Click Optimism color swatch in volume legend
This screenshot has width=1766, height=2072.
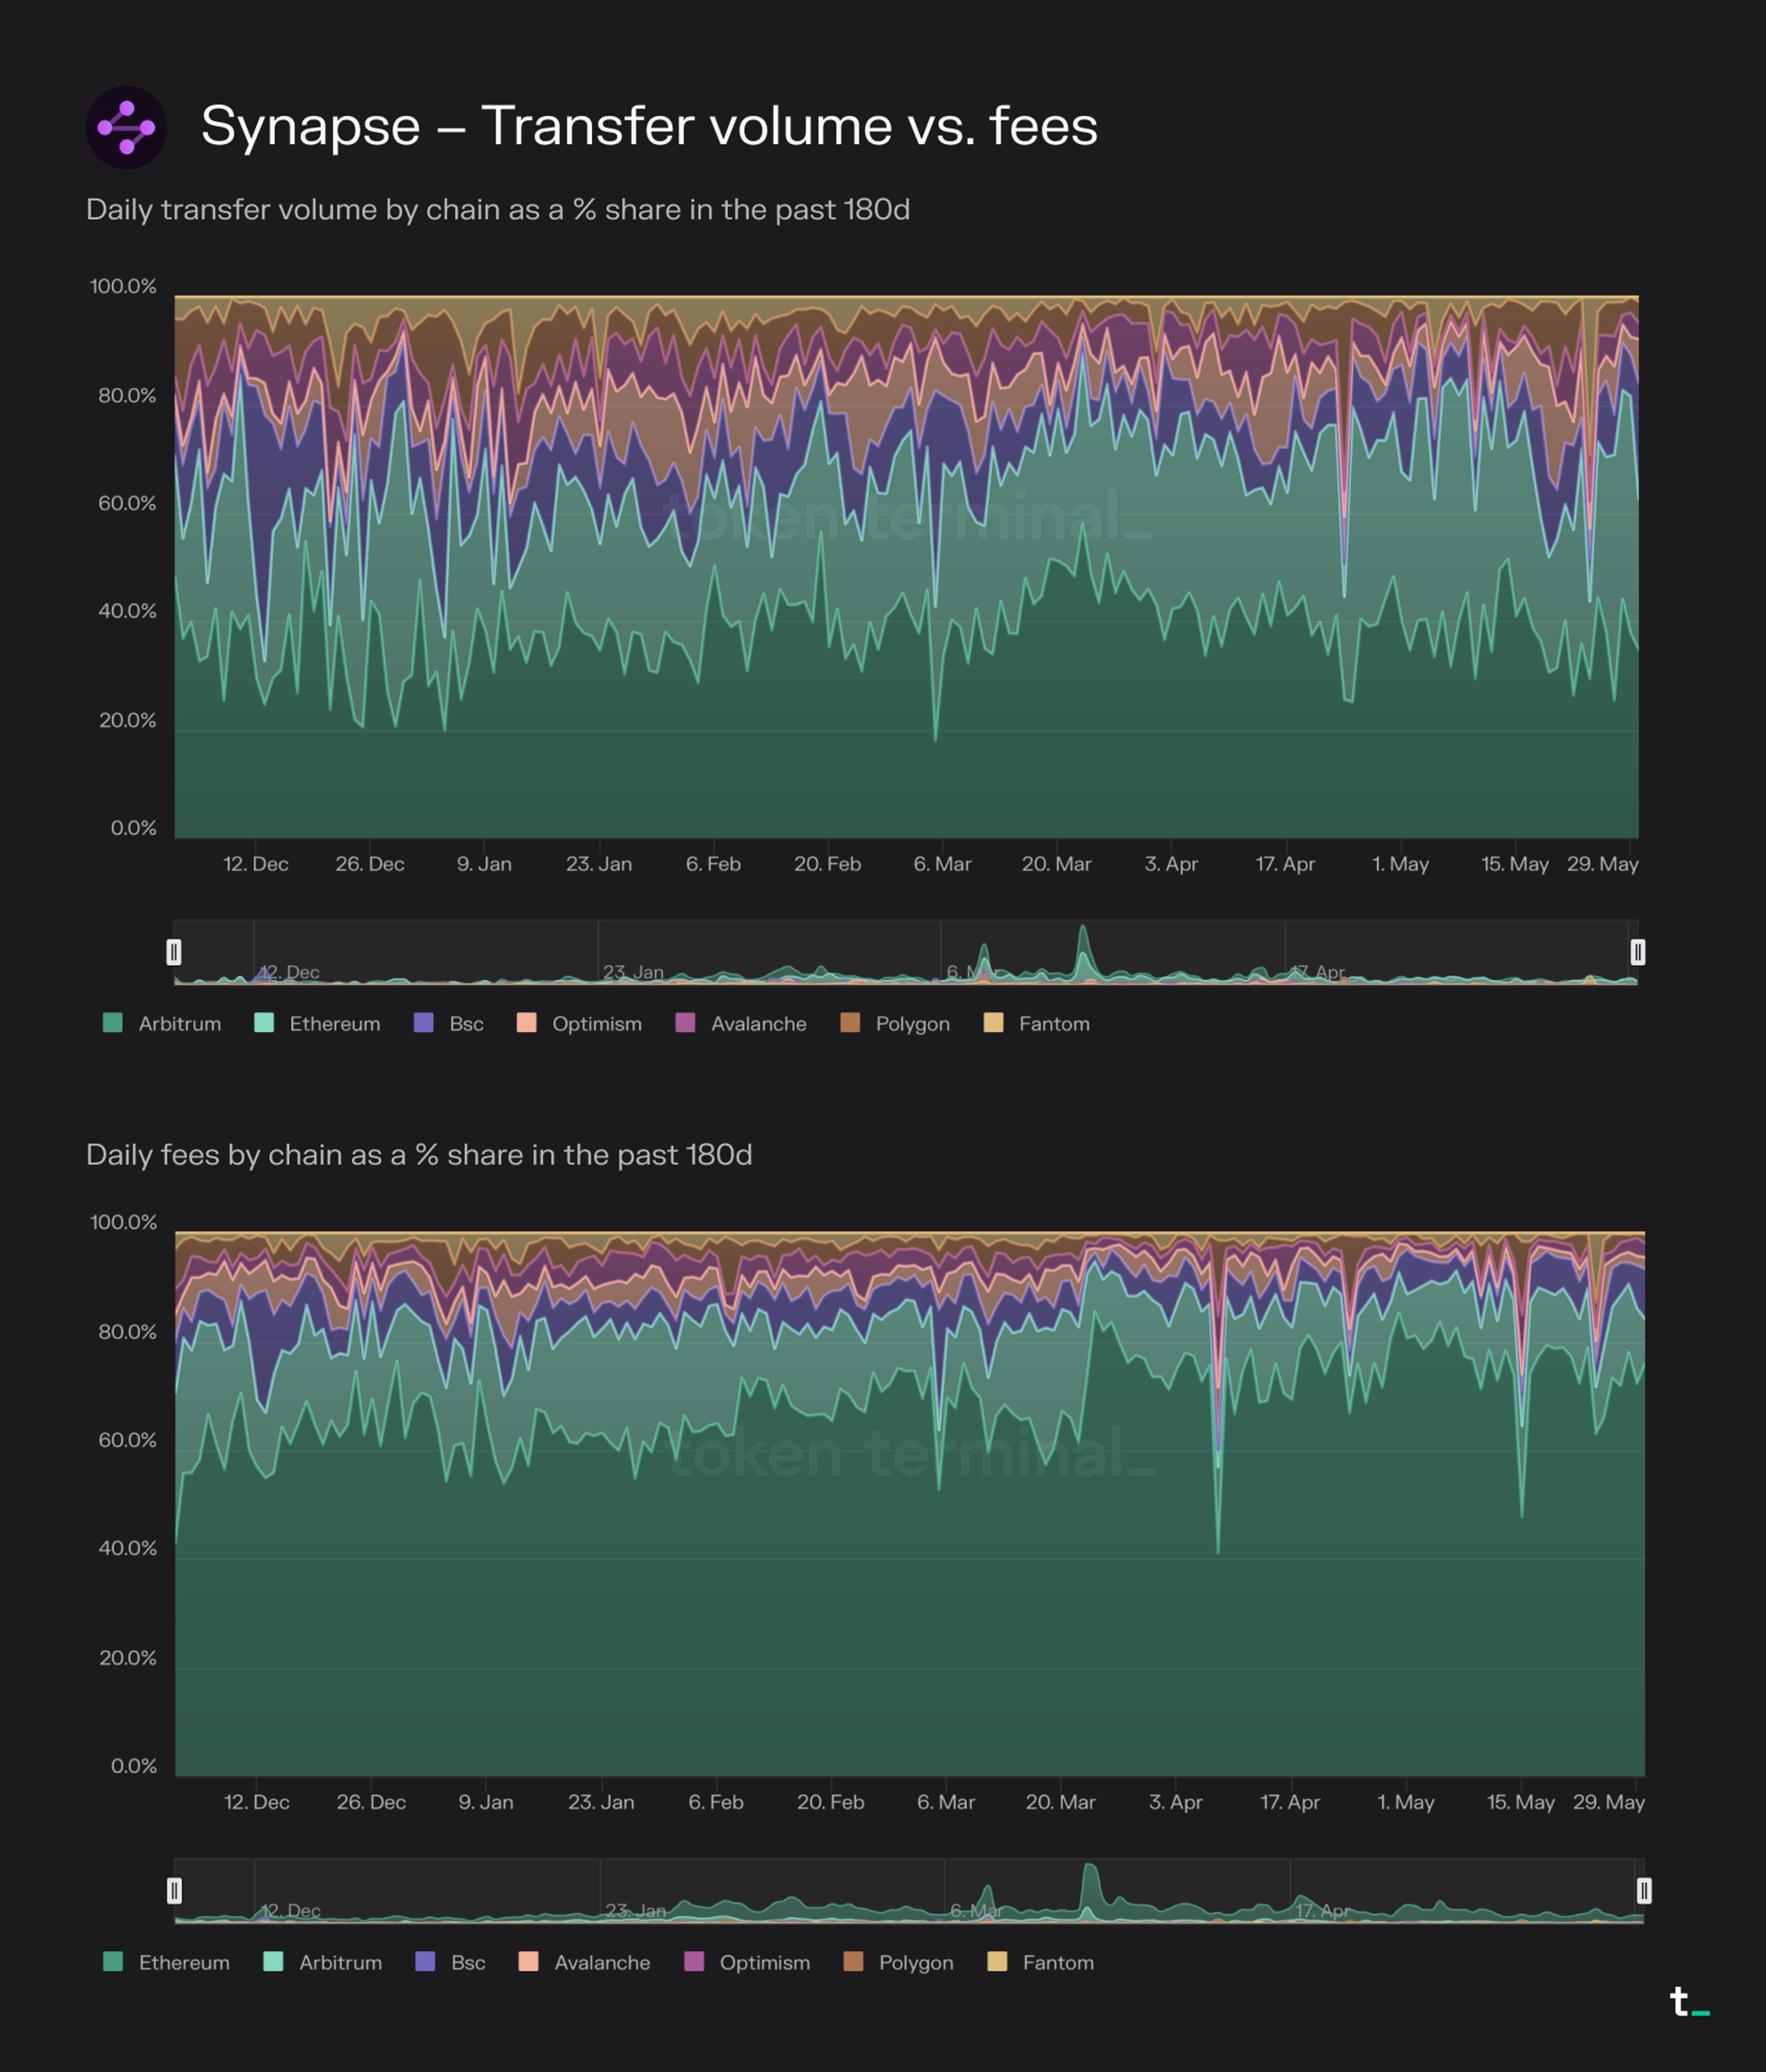526,1022
